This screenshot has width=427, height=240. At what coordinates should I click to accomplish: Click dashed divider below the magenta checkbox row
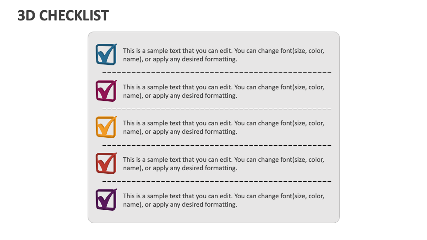coord(217,109)
